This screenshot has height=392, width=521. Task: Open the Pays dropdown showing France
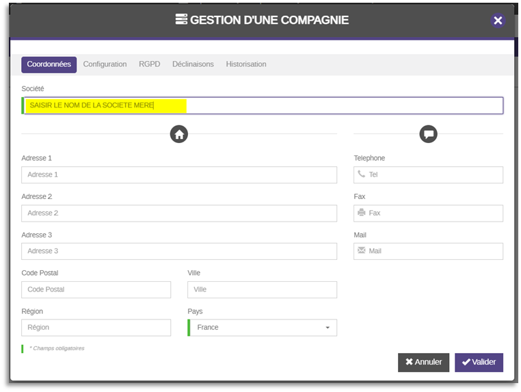263,328
